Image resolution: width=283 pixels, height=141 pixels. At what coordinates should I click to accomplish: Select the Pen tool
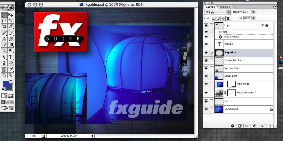point(4,63)
